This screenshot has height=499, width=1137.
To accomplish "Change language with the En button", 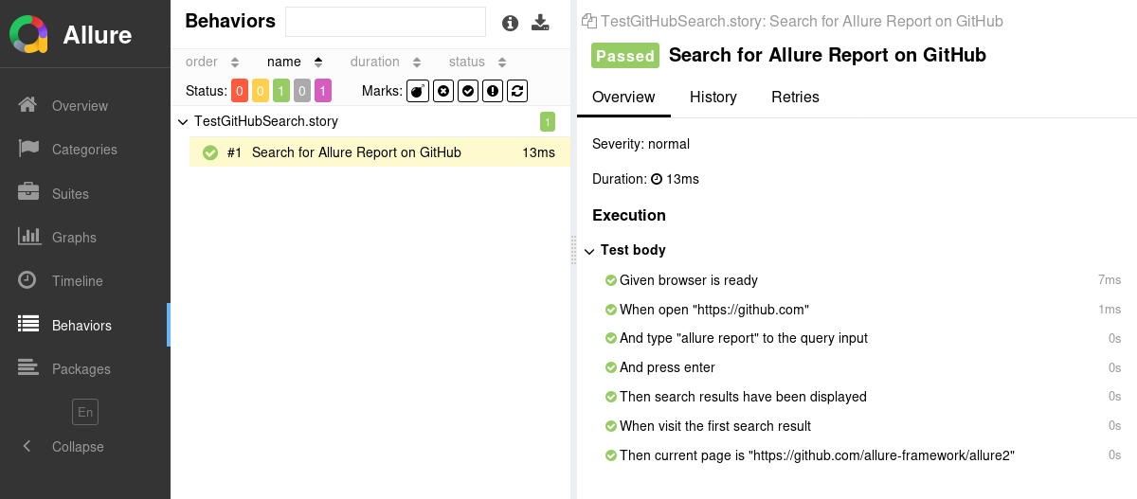I will [85, 412].
